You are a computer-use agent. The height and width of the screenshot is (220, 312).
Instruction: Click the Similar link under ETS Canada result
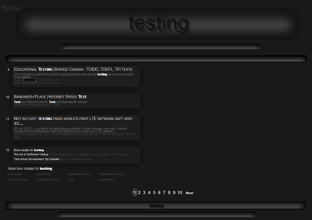57,83
